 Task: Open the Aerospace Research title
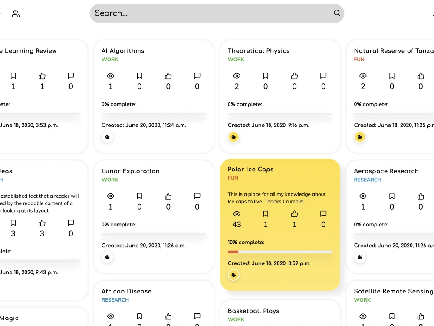tap(386, 171)
